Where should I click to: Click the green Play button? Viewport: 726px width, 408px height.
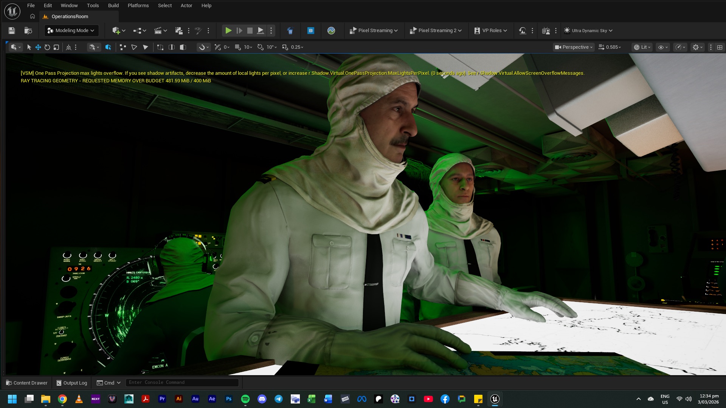[x=228, y=31]
